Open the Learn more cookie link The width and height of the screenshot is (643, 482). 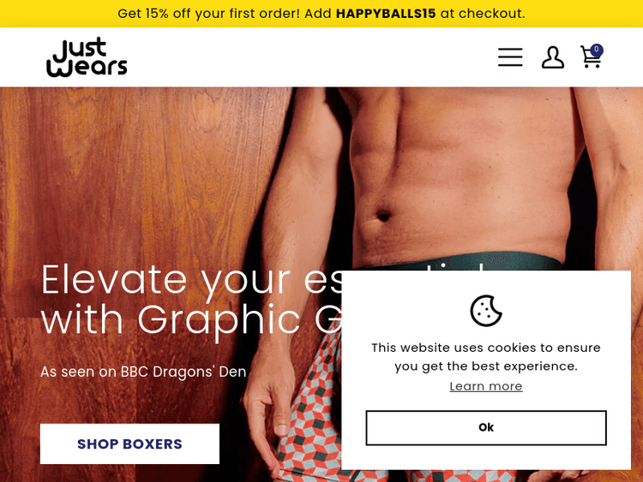coord(486,386)
